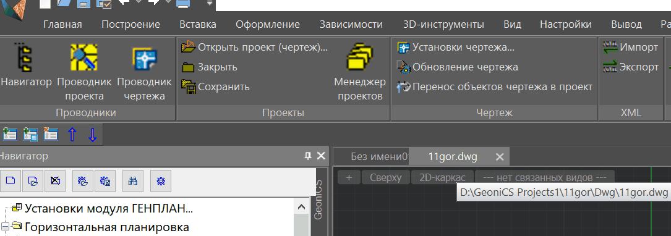Open the Вывод ribbon tab
The height and width of the screenshot is (236, 671).
[x=626, y=24]
